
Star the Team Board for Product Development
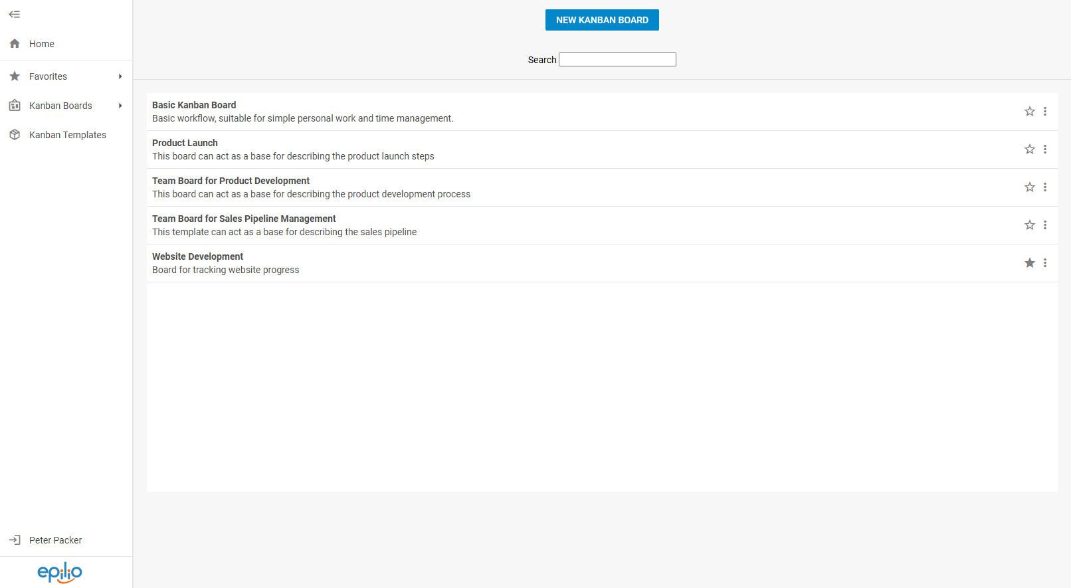[1030, 187]
